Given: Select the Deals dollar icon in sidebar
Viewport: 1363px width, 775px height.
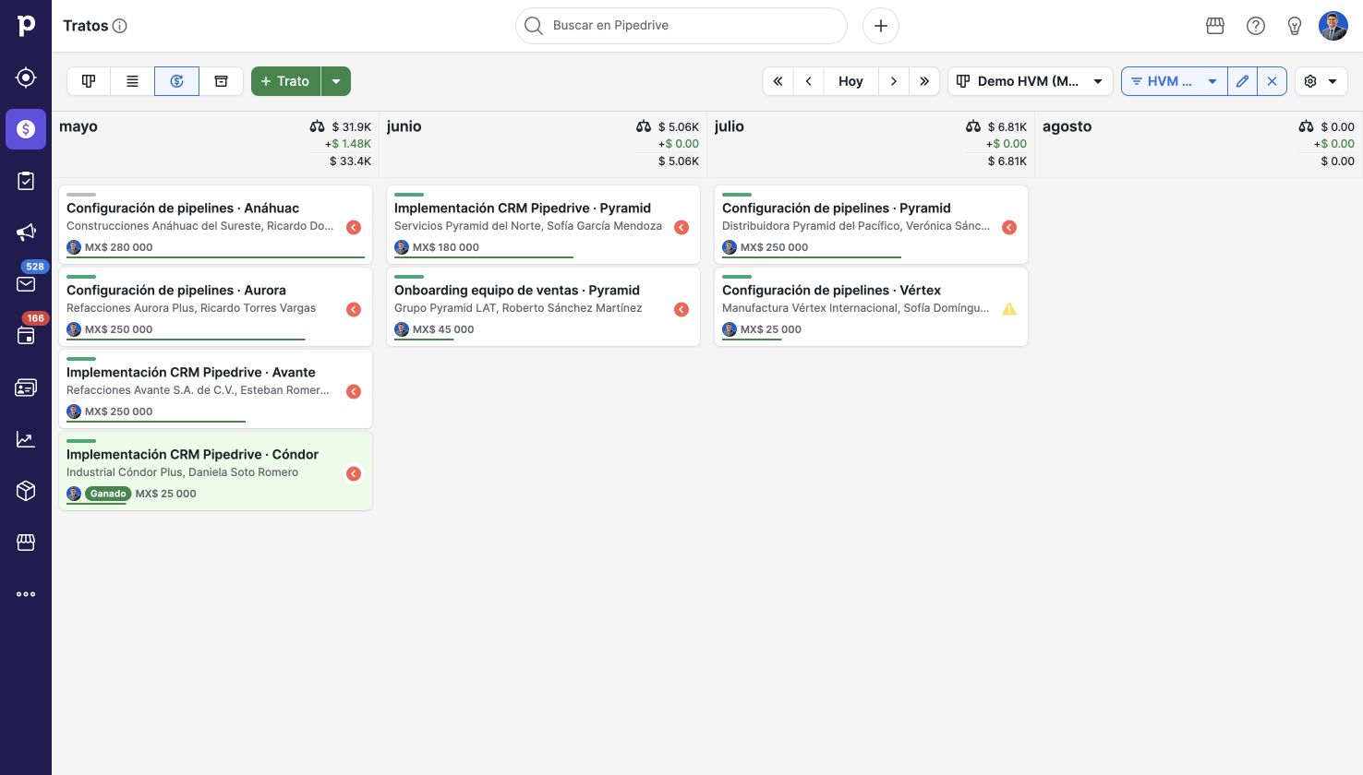Looking at the screenshot, I should tap(26, 129).
